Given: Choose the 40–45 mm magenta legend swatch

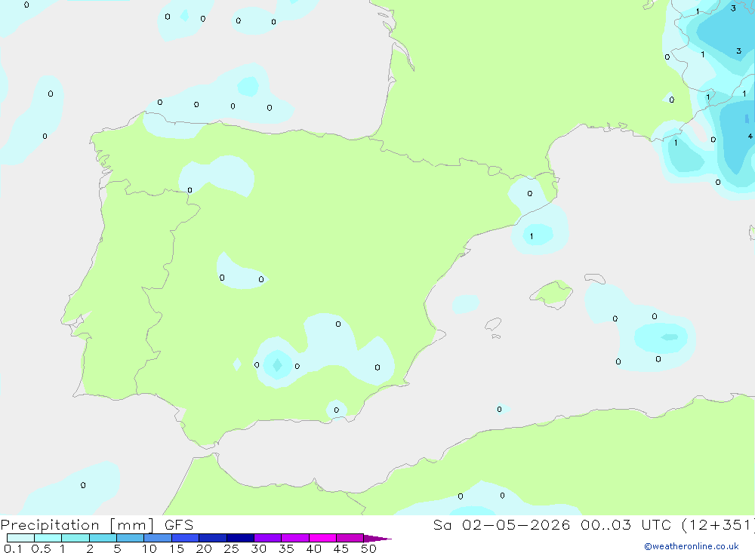Looking at the screenshot, I should (x=322, y=538).
